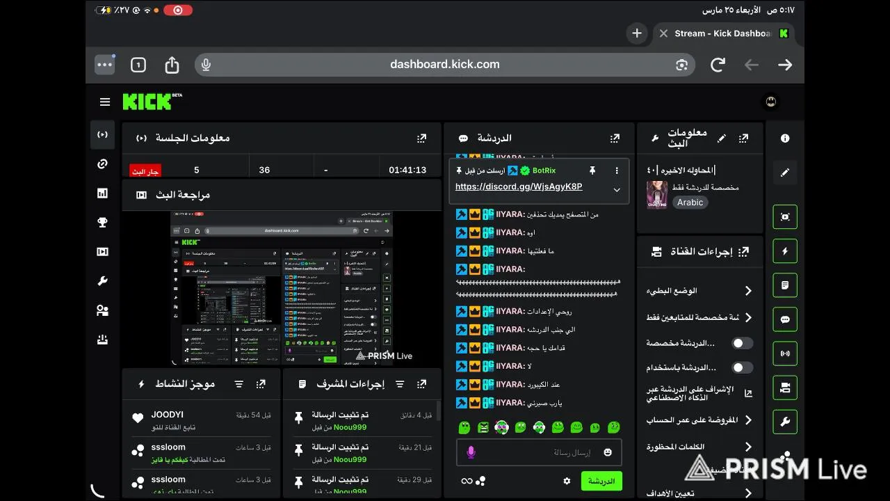Screen dimensions: 890x501
Task: Edit stream info with the pencil icon in header
Action: point(722,138)
